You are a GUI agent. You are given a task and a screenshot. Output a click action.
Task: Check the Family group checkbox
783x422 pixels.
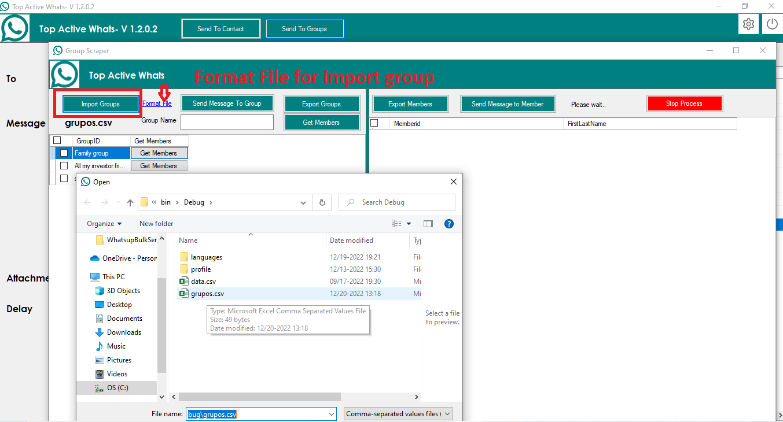(x=64, y=153)
